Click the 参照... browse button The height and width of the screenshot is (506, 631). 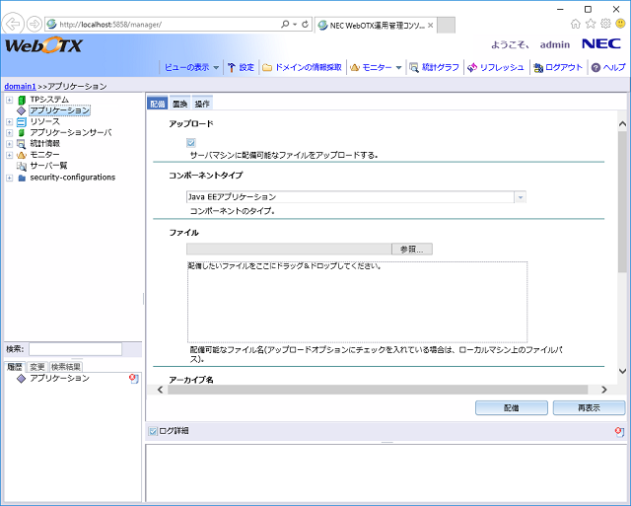(410, 249)
